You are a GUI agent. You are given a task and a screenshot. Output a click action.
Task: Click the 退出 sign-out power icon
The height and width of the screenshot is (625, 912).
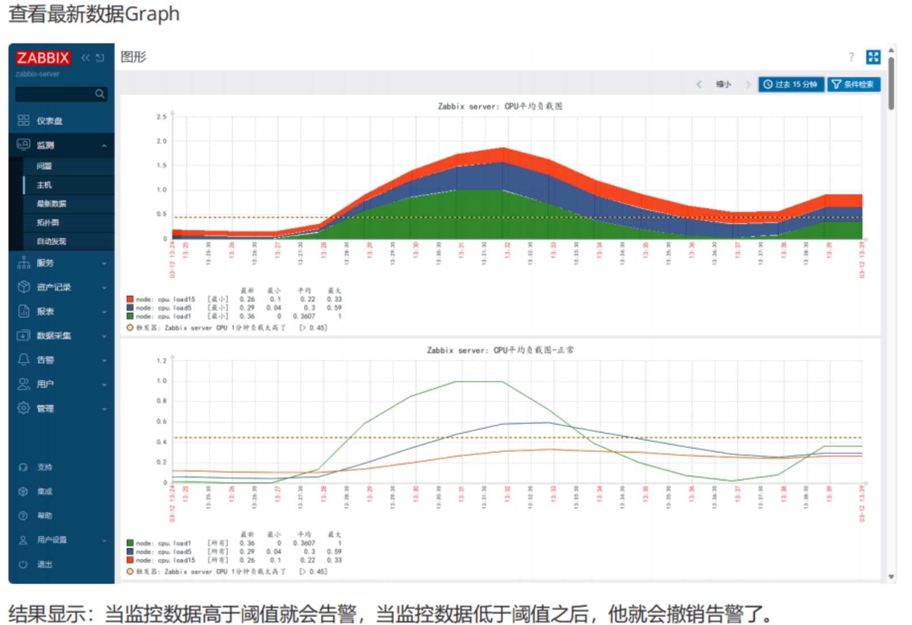[23, 565]
